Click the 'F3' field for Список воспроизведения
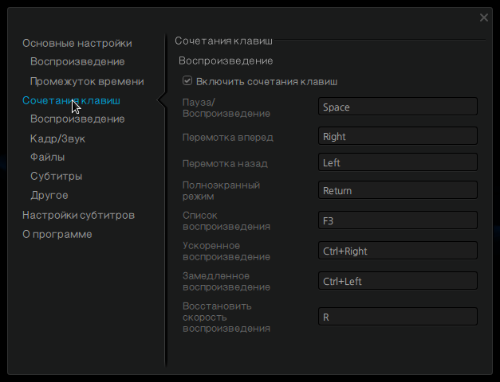500x382 pixels. click(x=398, y=220)
